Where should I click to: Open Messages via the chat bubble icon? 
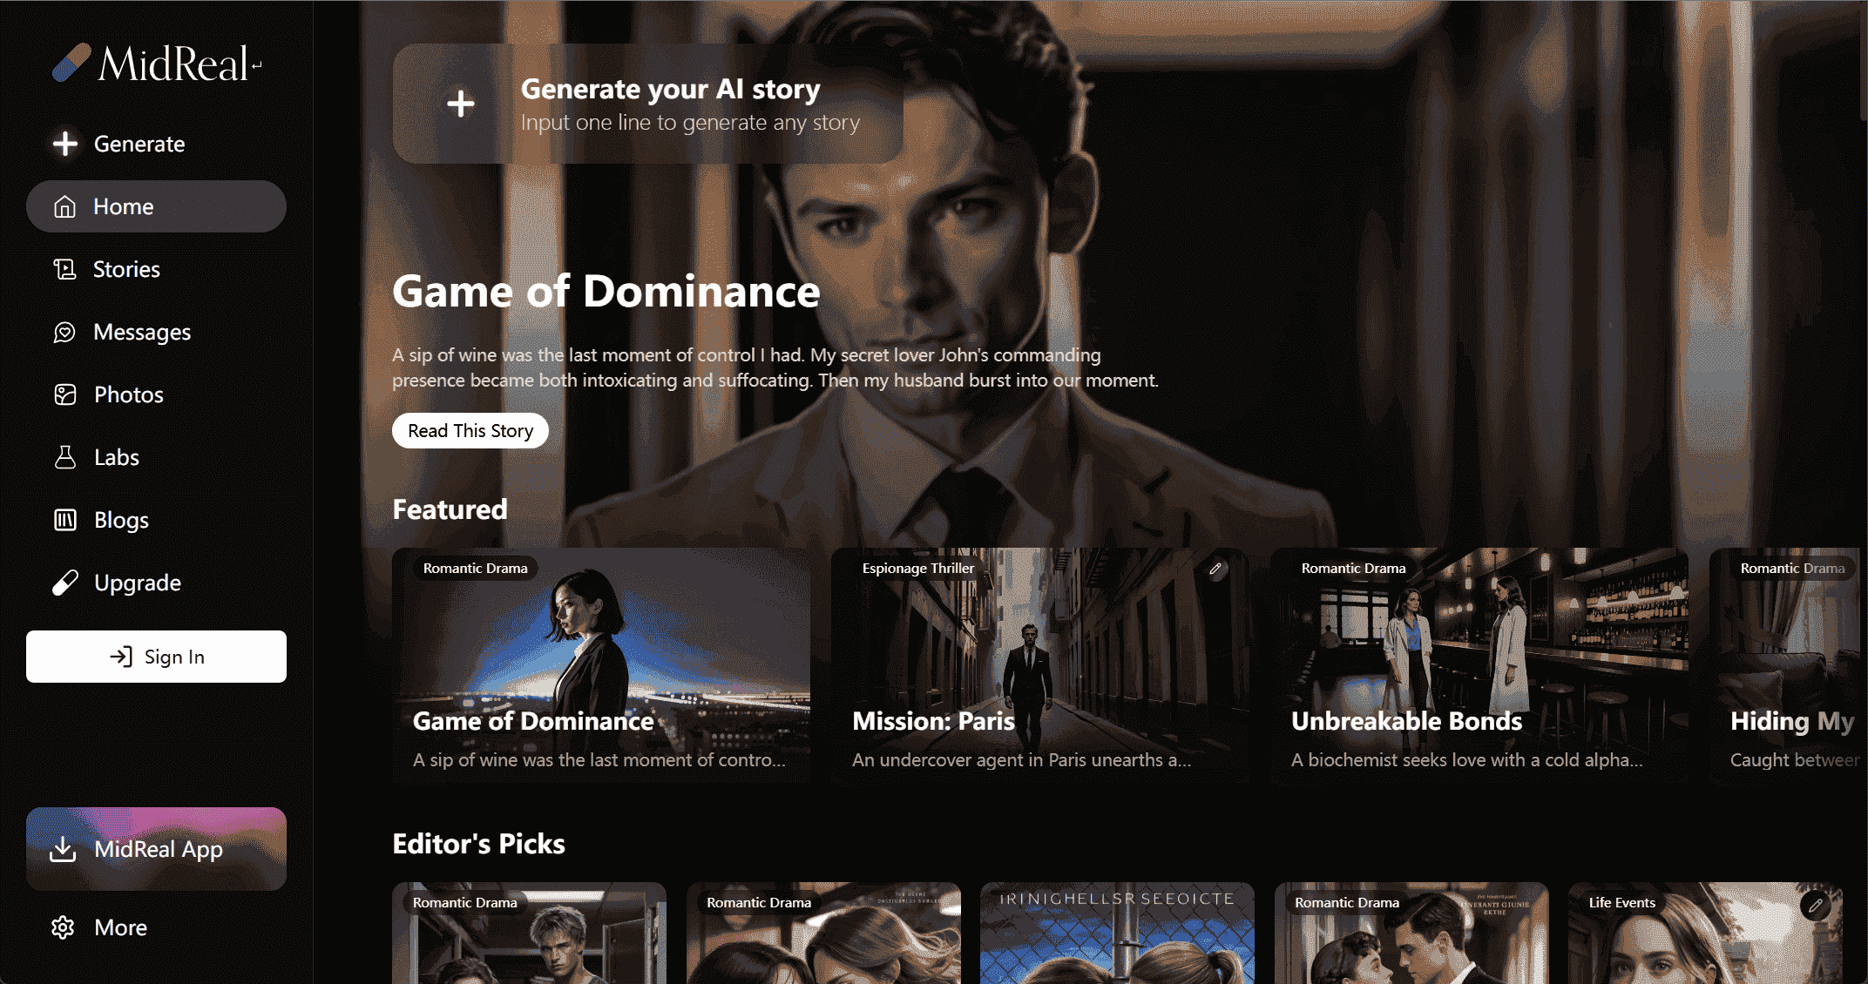65,332
